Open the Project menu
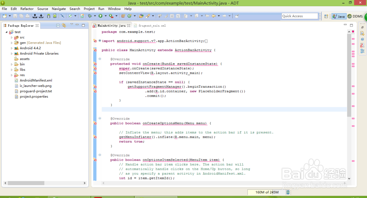Screen dimensions: 367x198 click(89, 9)
